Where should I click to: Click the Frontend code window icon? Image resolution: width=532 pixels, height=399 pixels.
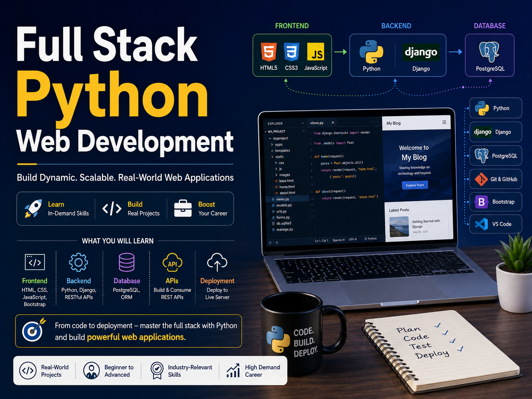tap(35, 262)
